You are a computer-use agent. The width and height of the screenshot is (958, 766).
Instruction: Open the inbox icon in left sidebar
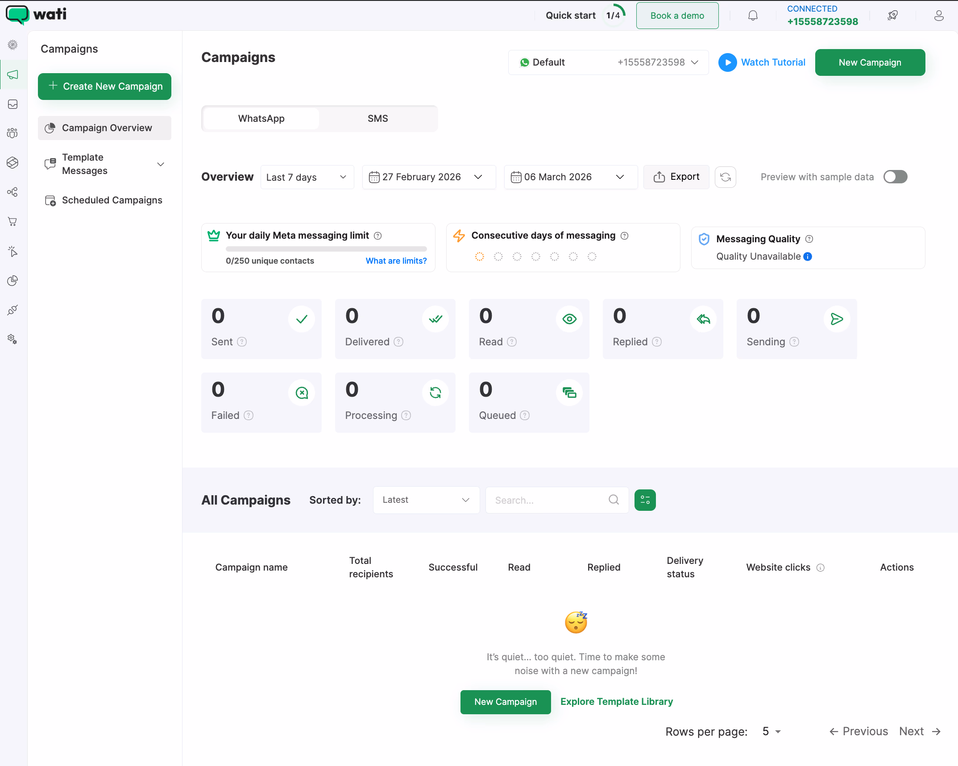(x=13, y=104)
